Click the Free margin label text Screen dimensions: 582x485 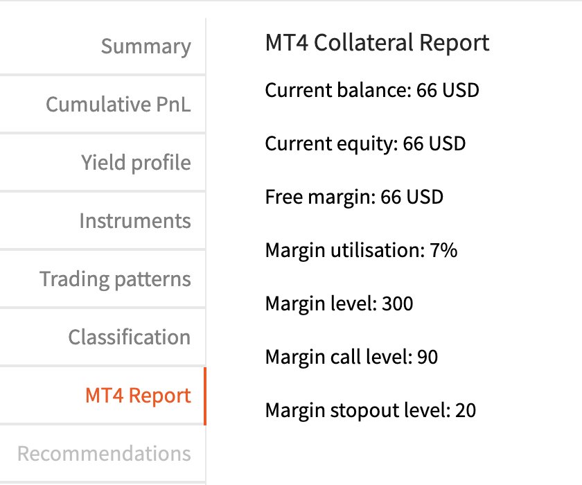click(x=320, y=197)
